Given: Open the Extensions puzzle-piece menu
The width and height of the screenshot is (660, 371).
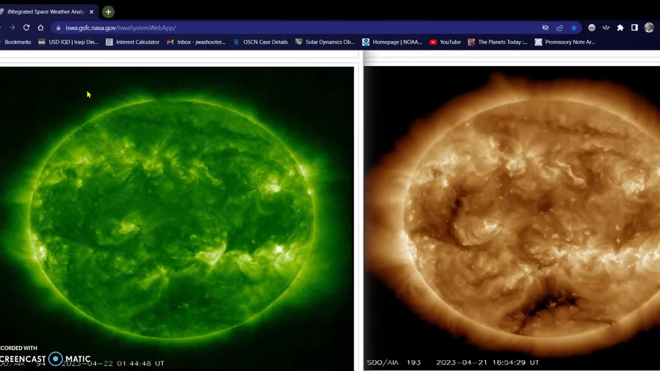Looking at the screenshot, I should (620, 28).
